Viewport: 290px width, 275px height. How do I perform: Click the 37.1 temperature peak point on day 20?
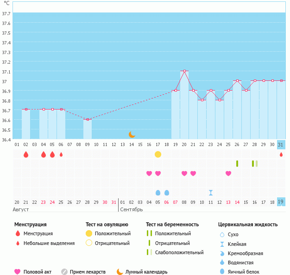(x=184, y=71)
